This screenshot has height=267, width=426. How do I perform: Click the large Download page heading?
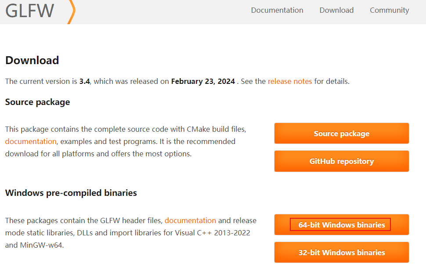(x=32, y=60)
